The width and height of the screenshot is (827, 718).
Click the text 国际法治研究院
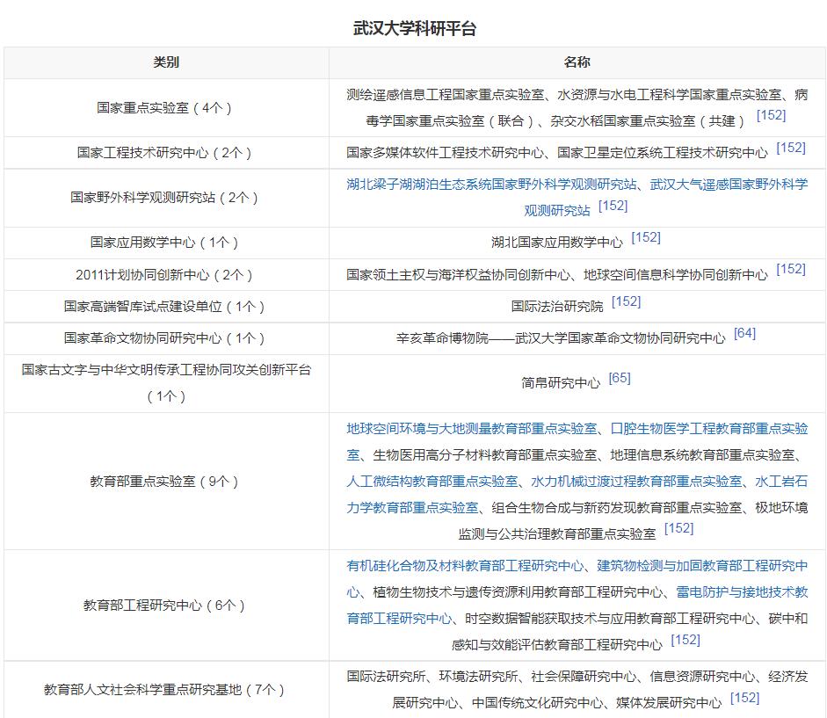click(x=557, y=307)
